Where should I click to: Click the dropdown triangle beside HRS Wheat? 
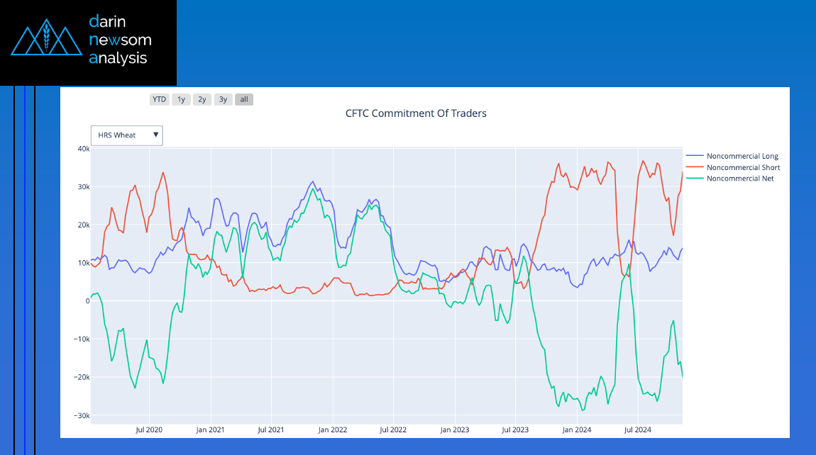pos(155,135)
